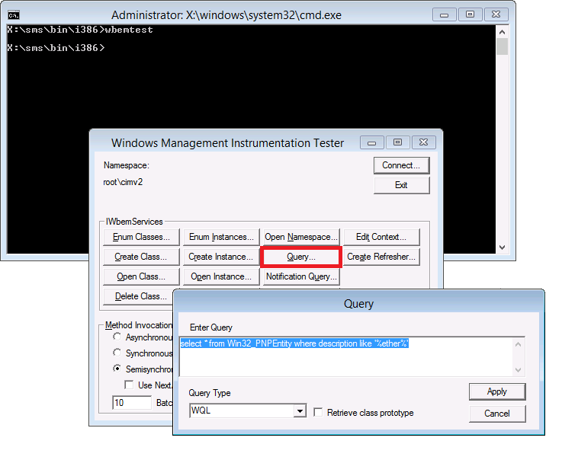Screen dimensions: 562x460
Task: Minimize the WMI Tester window
Action: tap(371, 142)
